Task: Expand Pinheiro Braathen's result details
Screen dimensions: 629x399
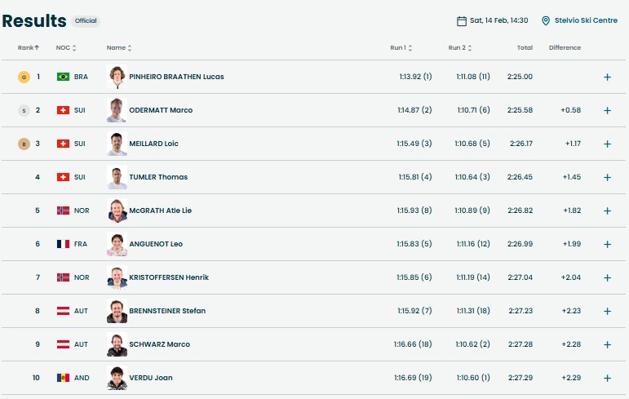Action: pyautogui.click(x=607, y=77)
